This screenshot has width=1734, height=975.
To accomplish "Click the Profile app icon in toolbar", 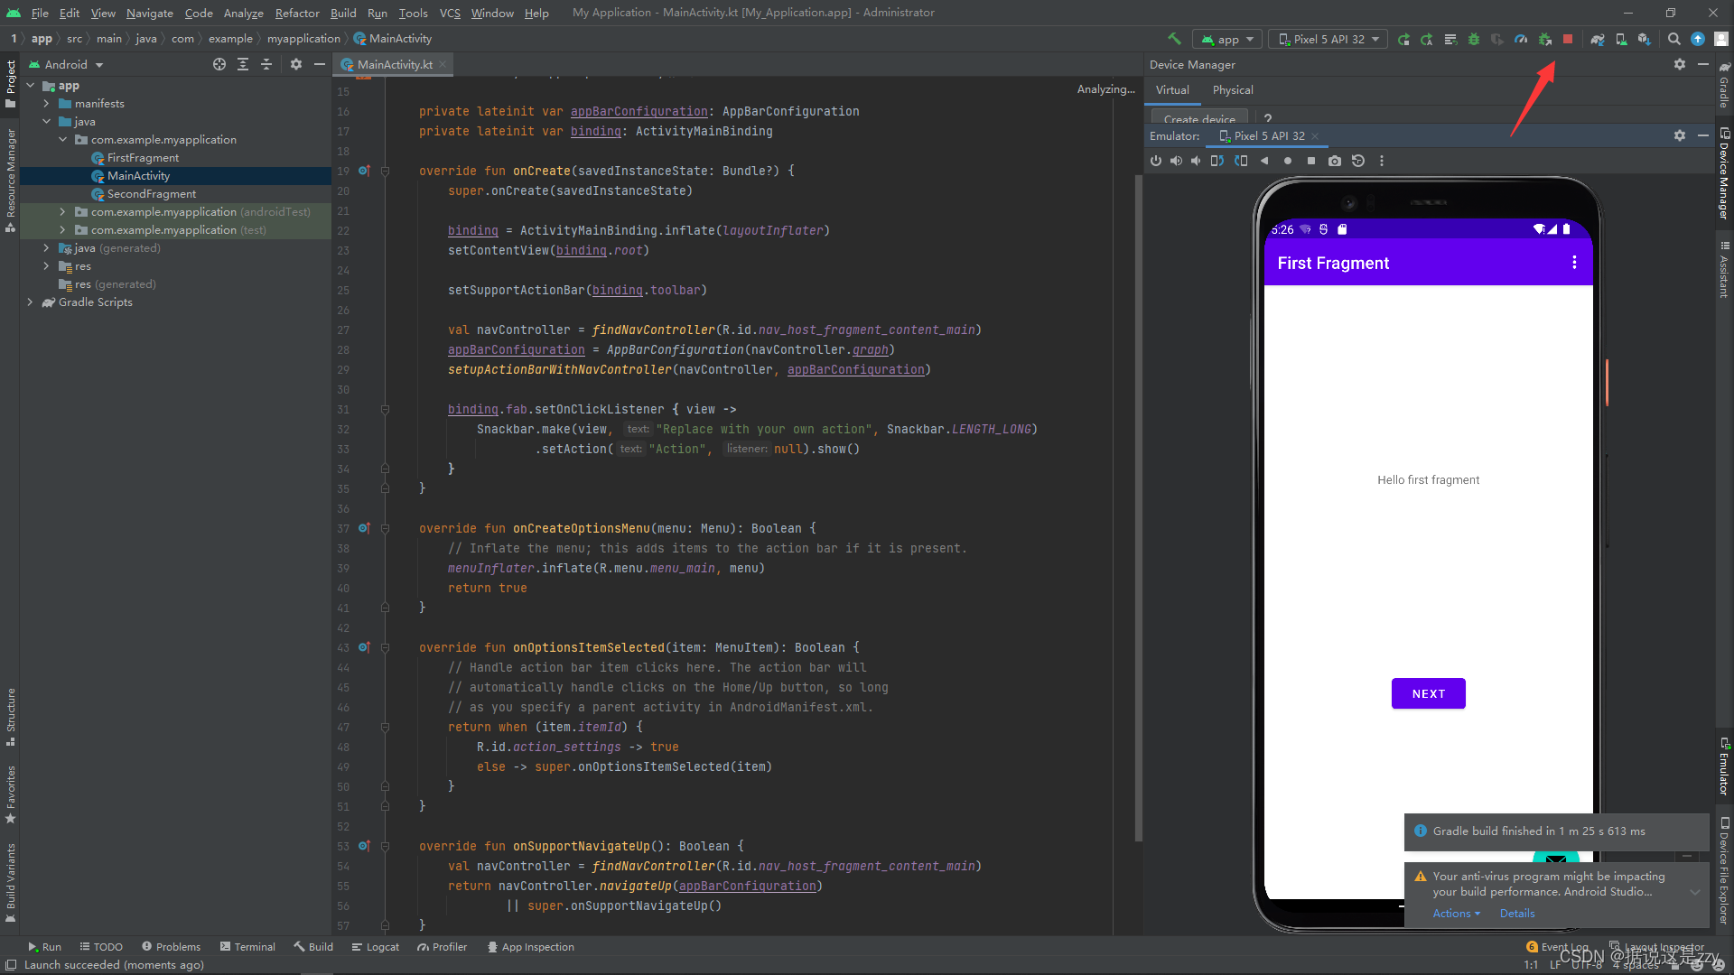I will (x=1520, y=40).
